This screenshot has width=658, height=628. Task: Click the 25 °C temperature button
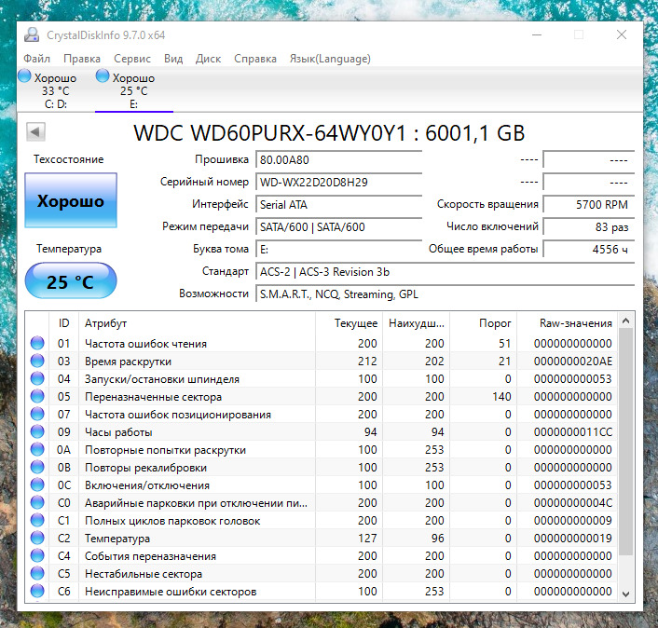pyautogui.click(x=71, y=281)
